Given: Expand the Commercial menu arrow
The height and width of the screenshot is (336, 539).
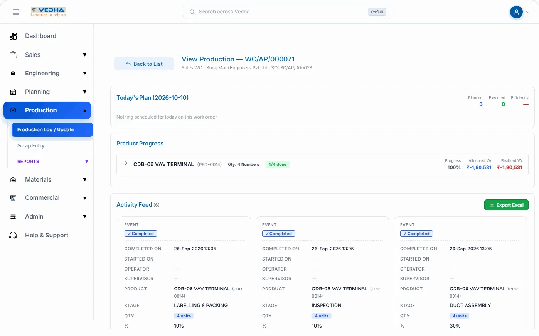Looking at the screenshot, I should point(84,198).
